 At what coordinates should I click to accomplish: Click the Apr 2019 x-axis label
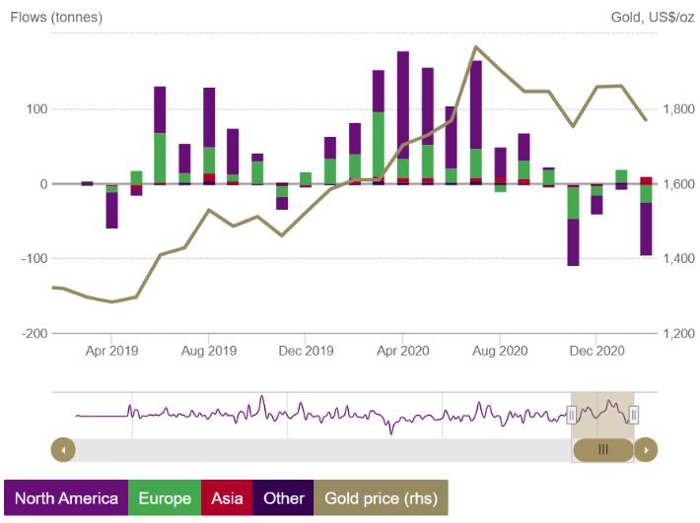click(x=111, y=350)
